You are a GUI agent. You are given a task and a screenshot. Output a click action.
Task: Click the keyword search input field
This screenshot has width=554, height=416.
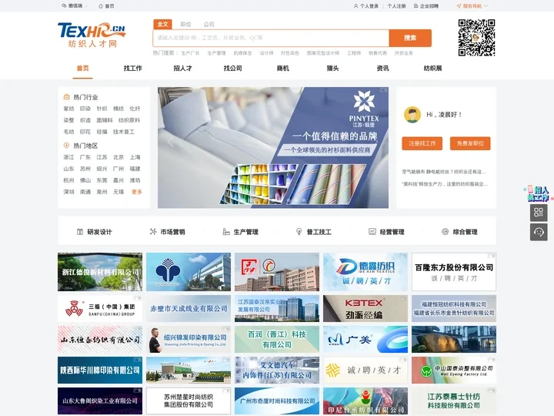click(271, 38)
